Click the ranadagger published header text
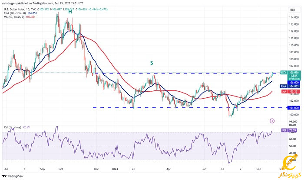This screenshot has width=304, height=180. (43, 3)
